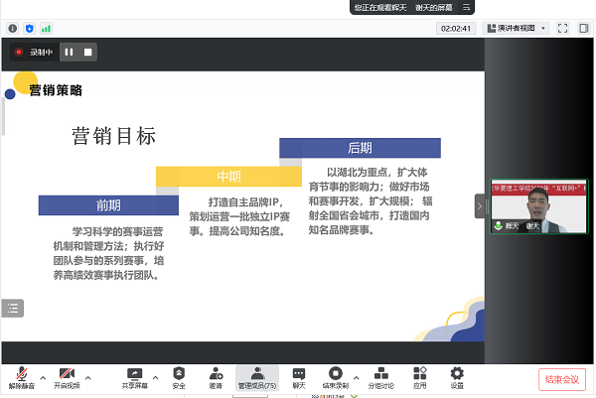Image resolution: width=596 pixels, height=398 pixels.
Task: Click the red recording indicator
Action: tap(18, 52)
